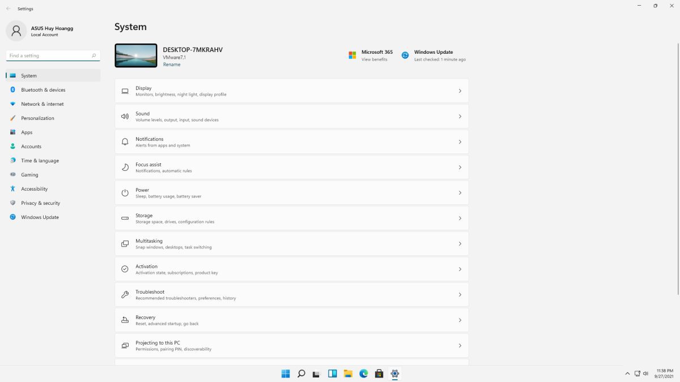Open the Windows Start button on the taskbar
The height and width of the screenshot is (382, 680).
(x=286, y=374)
